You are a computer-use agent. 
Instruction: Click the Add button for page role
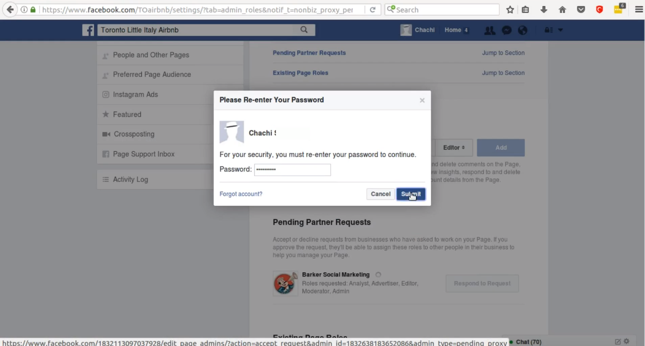point(501,148)
